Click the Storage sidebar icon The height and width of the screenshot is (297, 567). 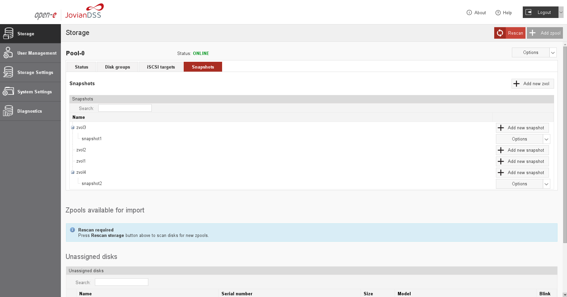tap(8, 34)
